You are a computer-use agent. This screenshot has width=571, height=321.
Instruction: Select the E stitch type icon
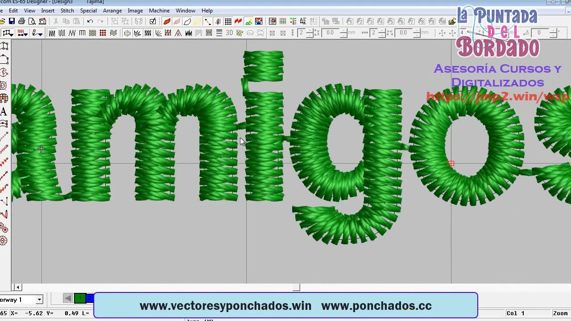pos(82,33)
